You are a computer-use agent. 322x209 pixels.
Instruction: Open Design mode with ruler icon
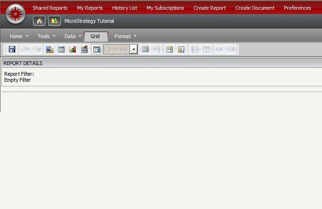pos(50,49)
